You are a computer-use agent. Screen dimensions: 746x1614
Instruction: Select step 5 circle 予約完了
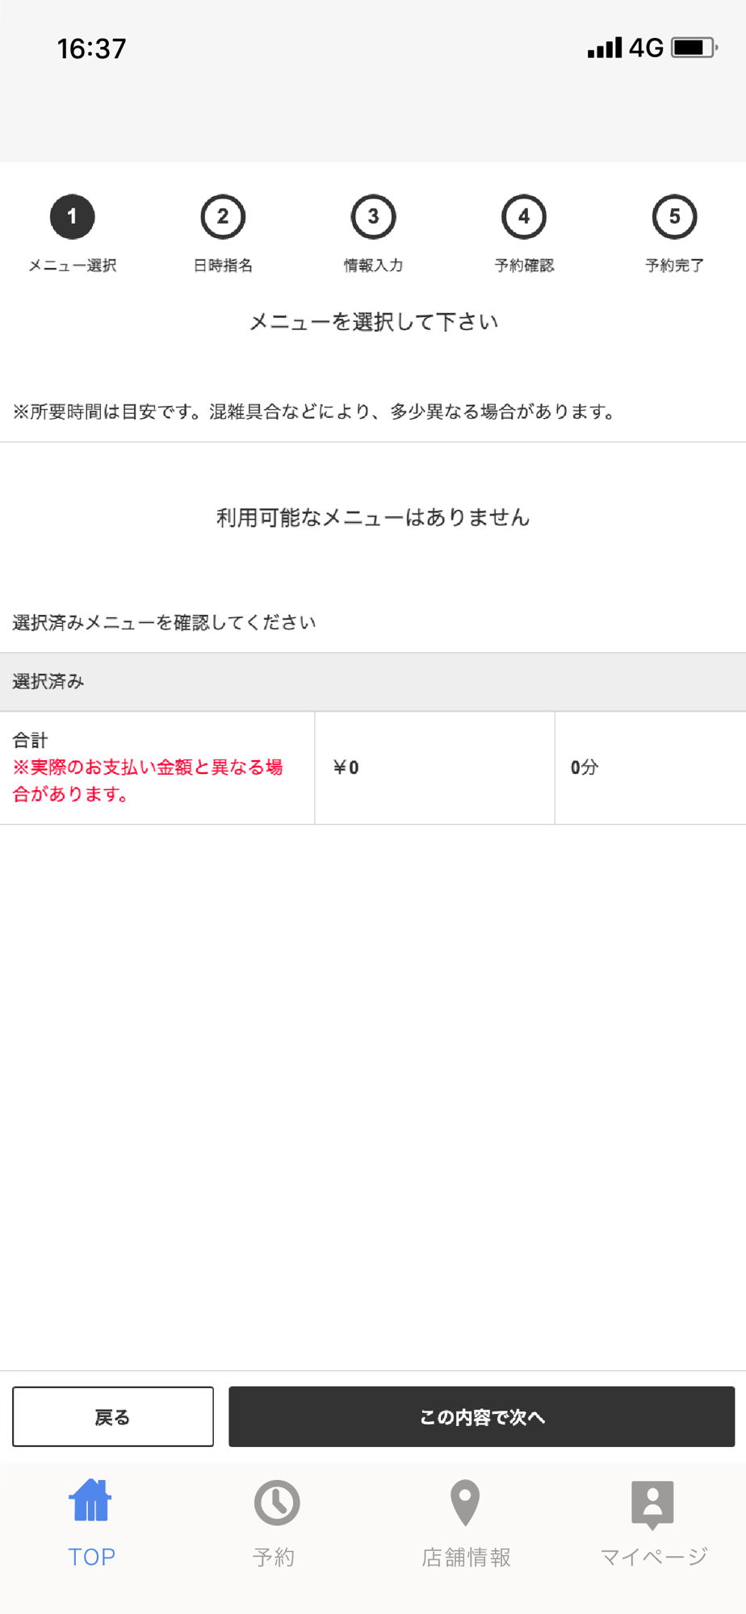674,216
